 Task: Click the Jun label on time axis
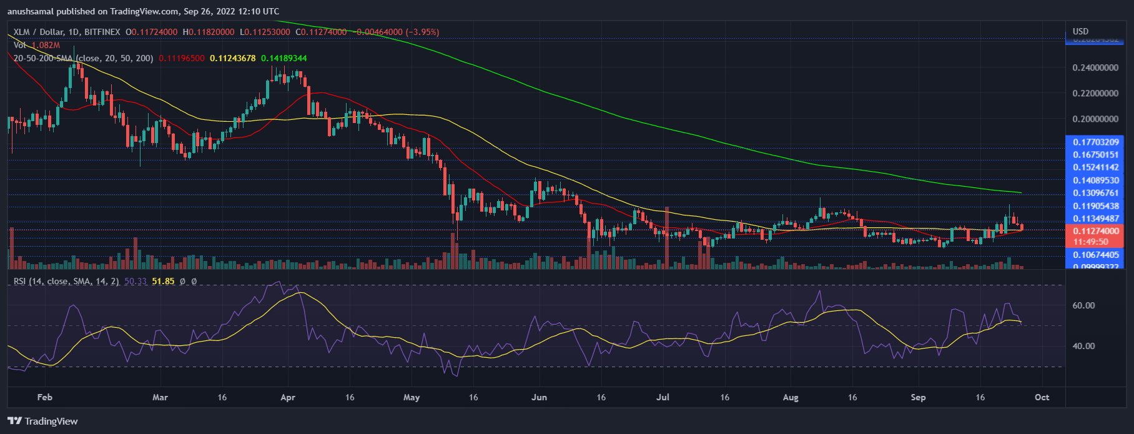tap(539, 397)
